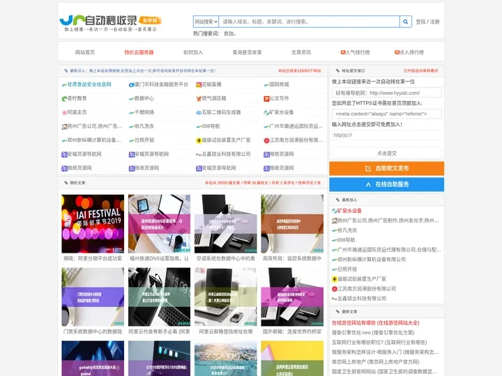Open the IAI FESTIVAL 2019 article thumbnail
Screen dimensions: 502x376
click(x=93, y=224)
